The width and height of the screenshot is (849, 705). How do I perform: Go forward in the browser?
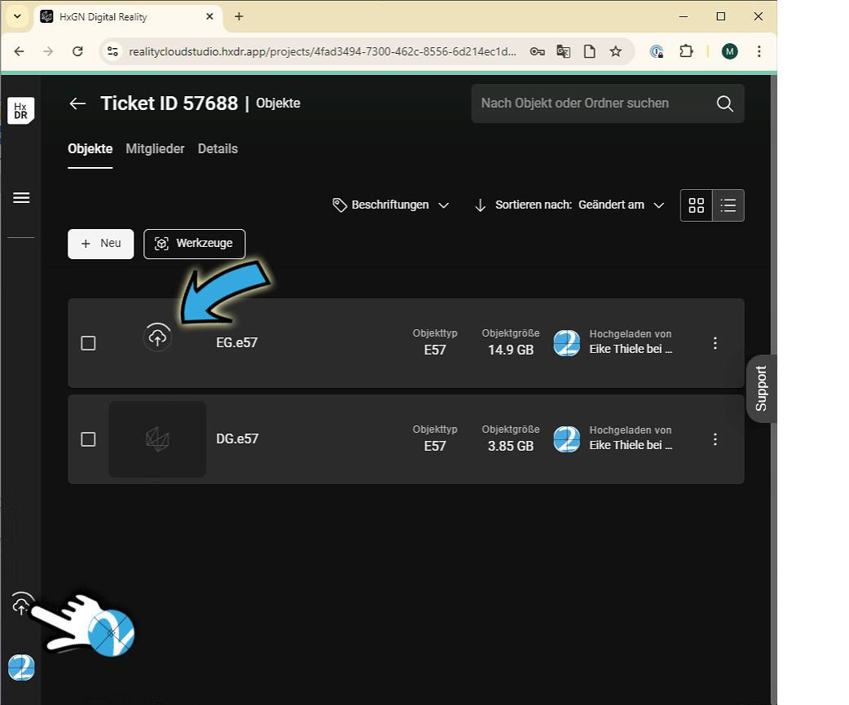coord(48,51)
